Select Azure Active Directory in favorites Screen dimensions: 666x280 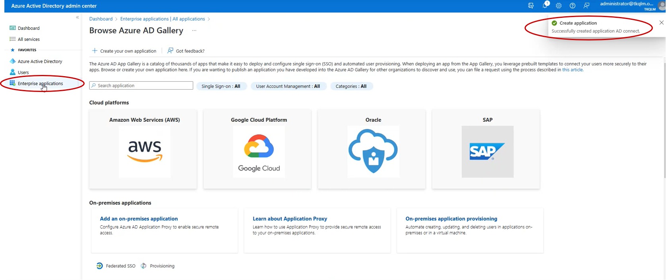[40, 61]
